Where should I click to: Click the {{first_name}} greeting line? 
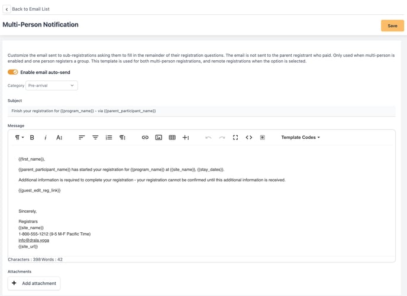tap(32, 159)
